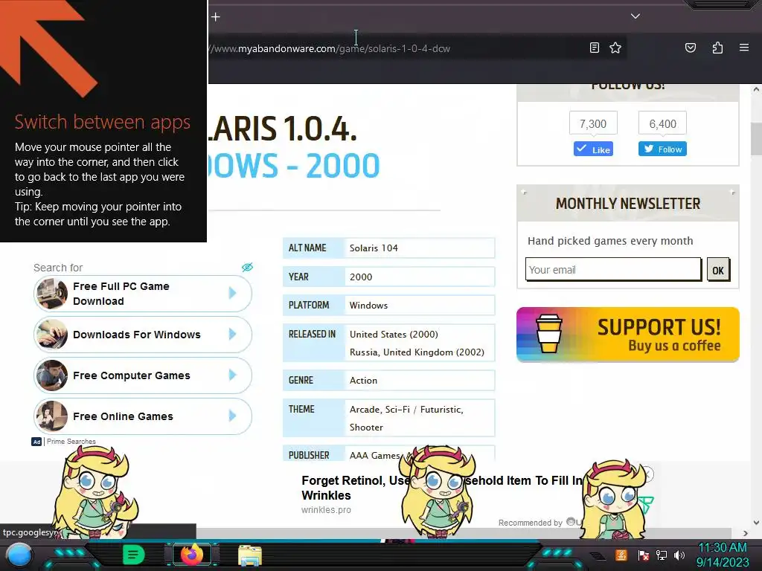Open the wrinkles ad headline Forget Retinol
762x571 pixels.
pyautogui.click(x=441, y=488)
